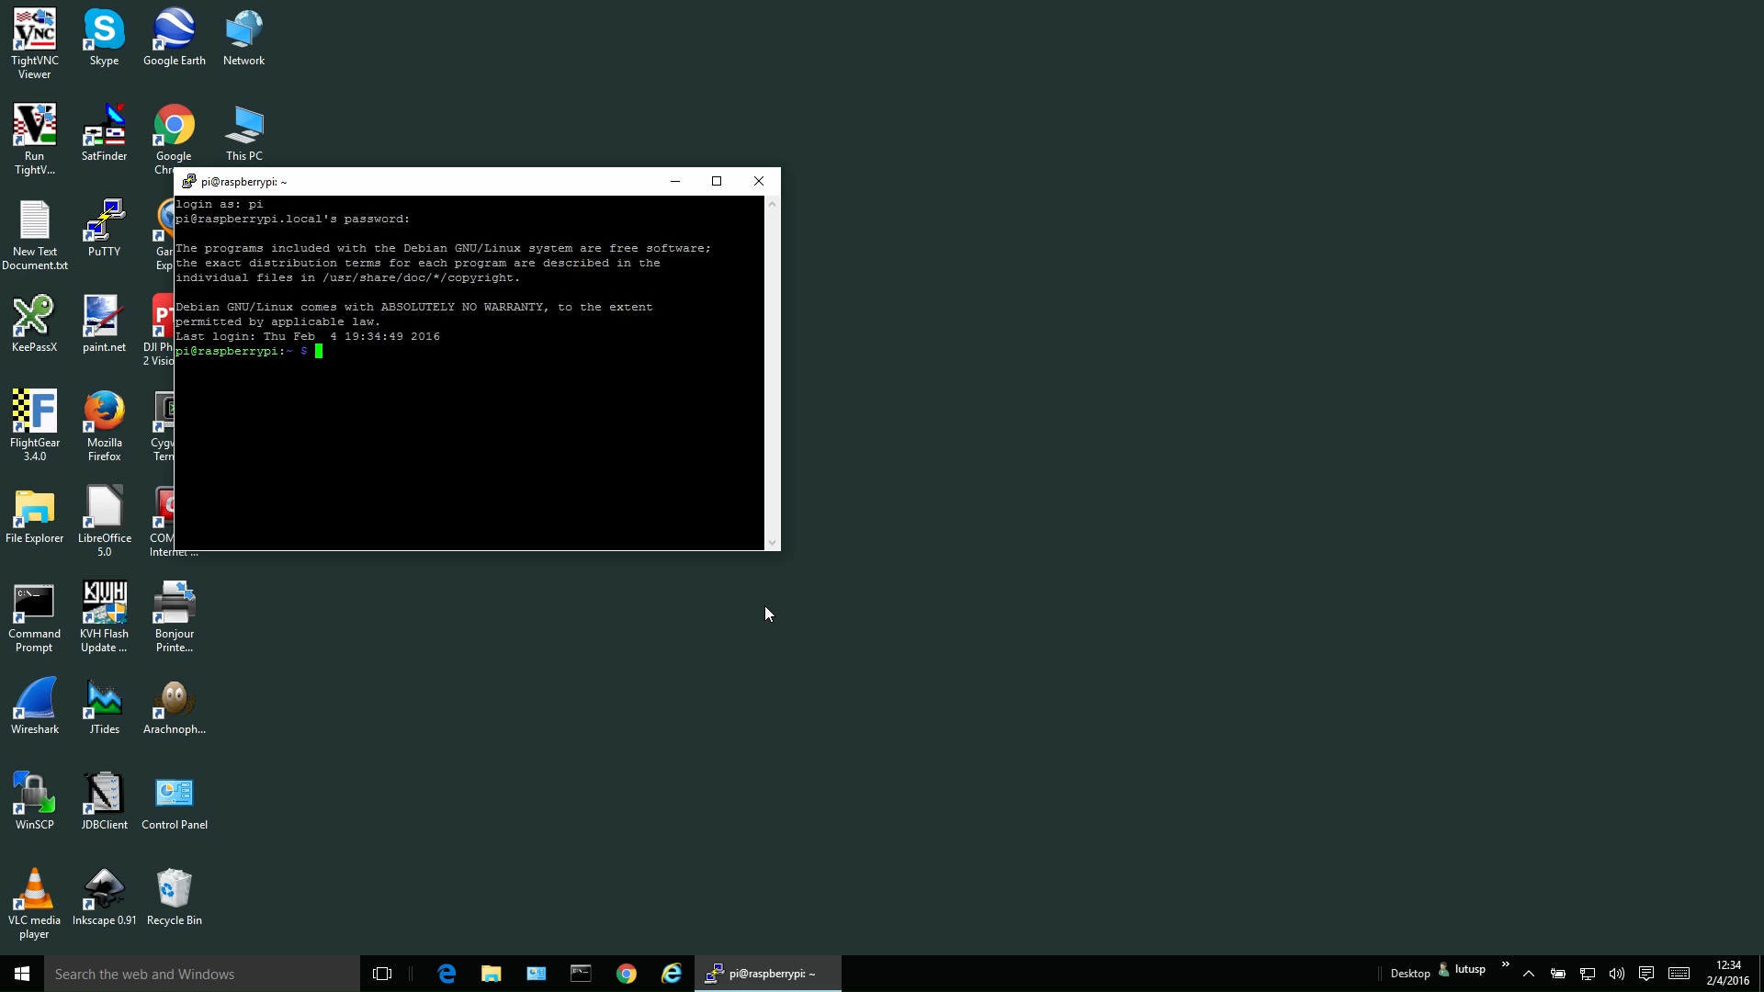1764x992 pixels.
Task: Open the WinSCP desktop shortcut
Action: [35, 795]
